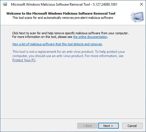This screenshot has height=132, width=146.
Task: View the list of malicious software detected
Action: [57, 44]
